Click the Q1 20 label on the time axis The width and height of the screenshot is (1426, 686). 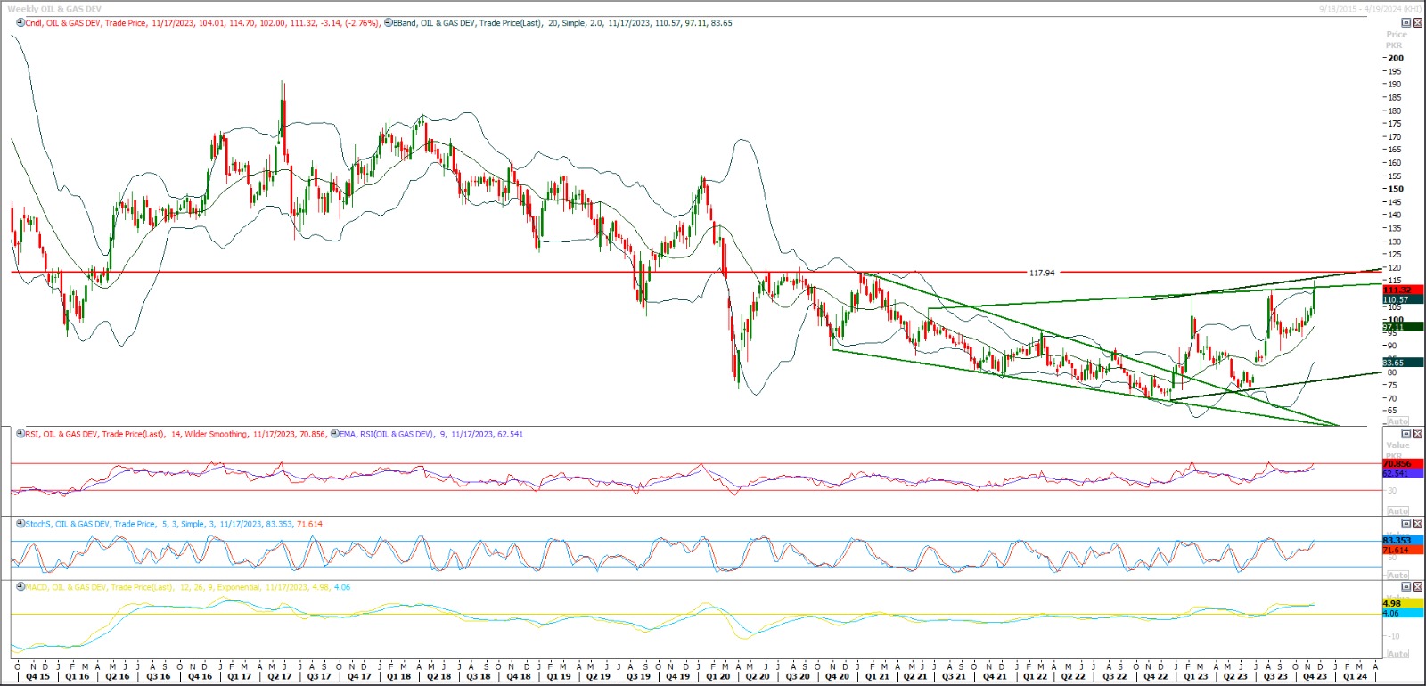coord(718,677)
